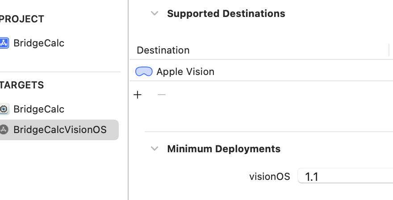Click the visionOS field label

270,177
